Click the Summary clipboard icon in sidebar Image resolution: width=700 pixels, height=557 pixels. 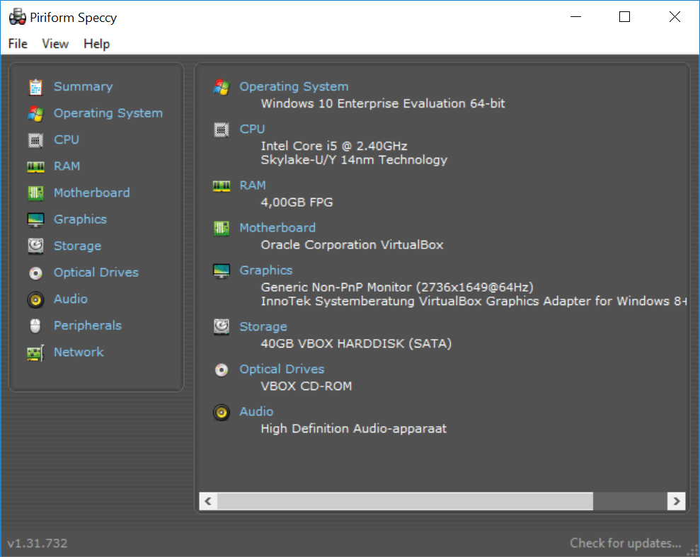pos(35,87)
